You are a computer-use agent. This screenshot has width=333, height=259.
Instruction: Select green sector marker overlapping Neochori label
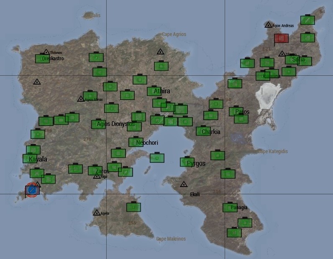[136, 142]
